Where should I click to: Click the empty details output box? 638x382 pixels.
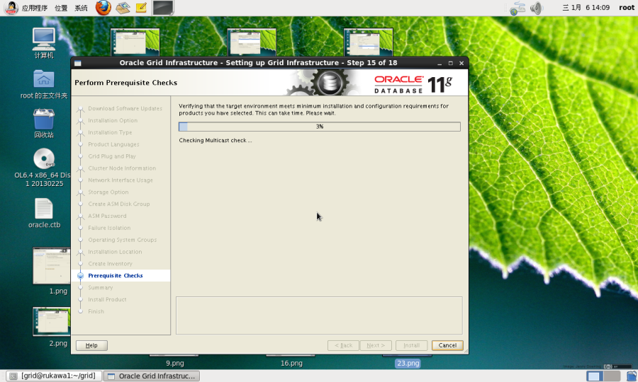[319, 316]
